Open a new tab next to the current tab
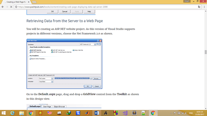207x116 pixels. click(34, 2)
